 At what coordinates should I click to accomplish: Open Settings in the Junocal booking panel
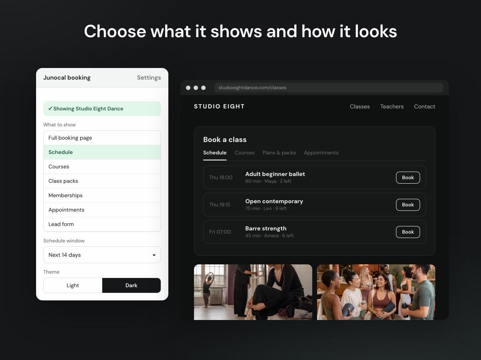(149, 78)
